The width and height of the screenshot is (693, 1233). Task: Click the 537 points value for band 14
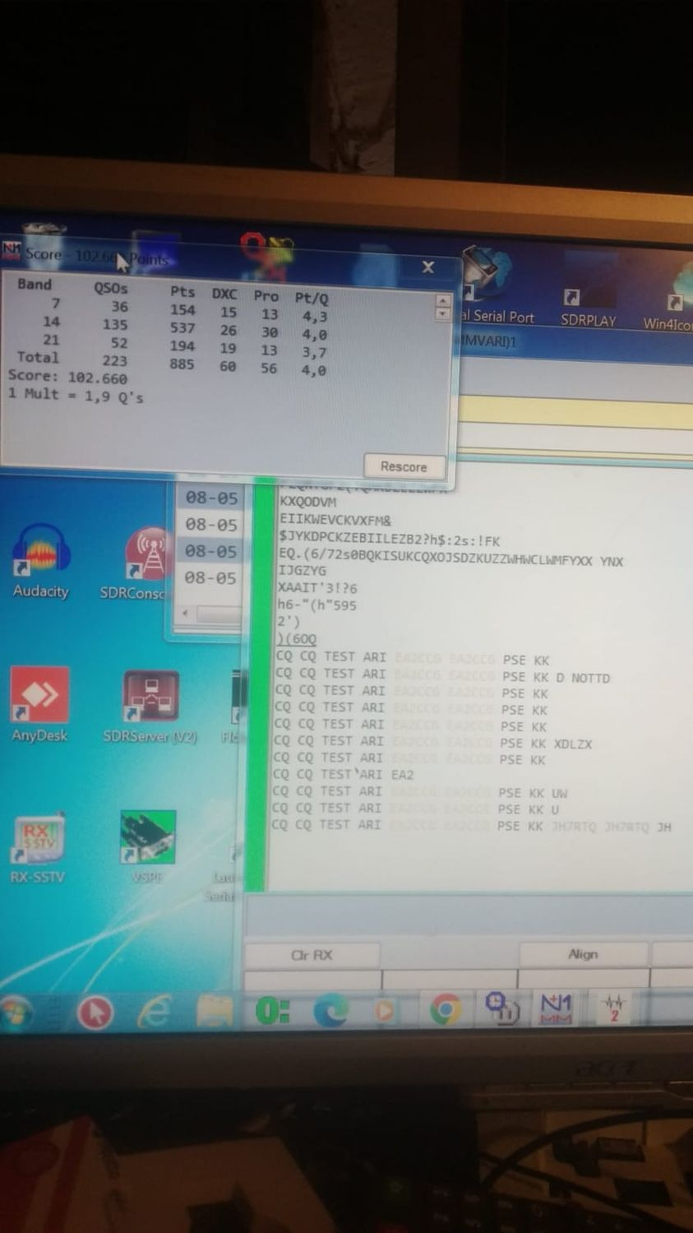coord(182,327)
